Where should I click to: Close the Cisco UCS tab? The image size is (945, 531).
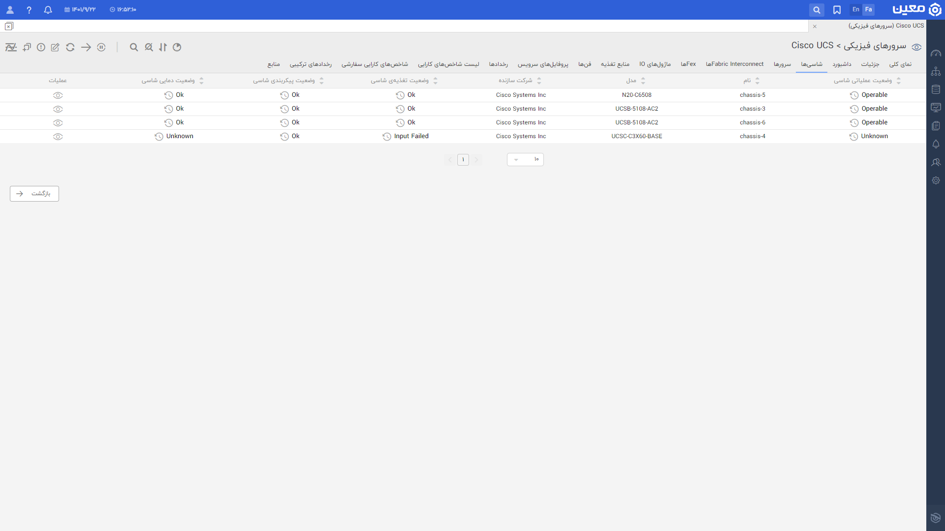tap(815, 27)
